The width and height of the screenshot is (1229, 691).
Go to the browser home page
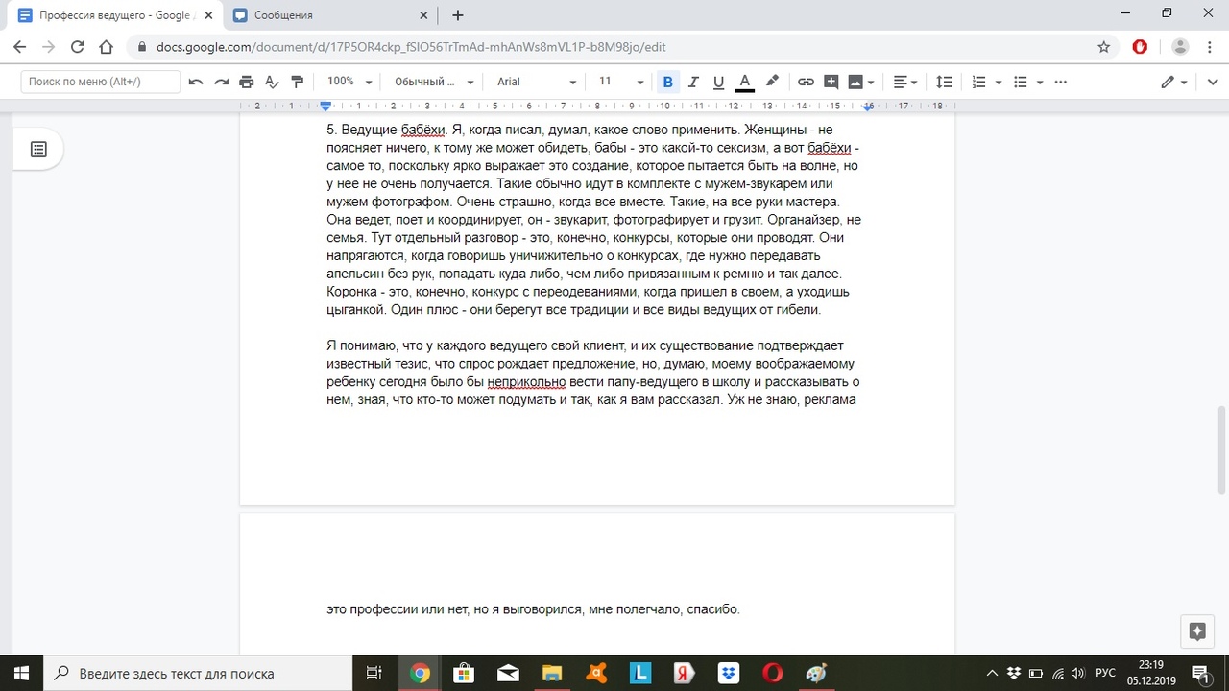107,47
